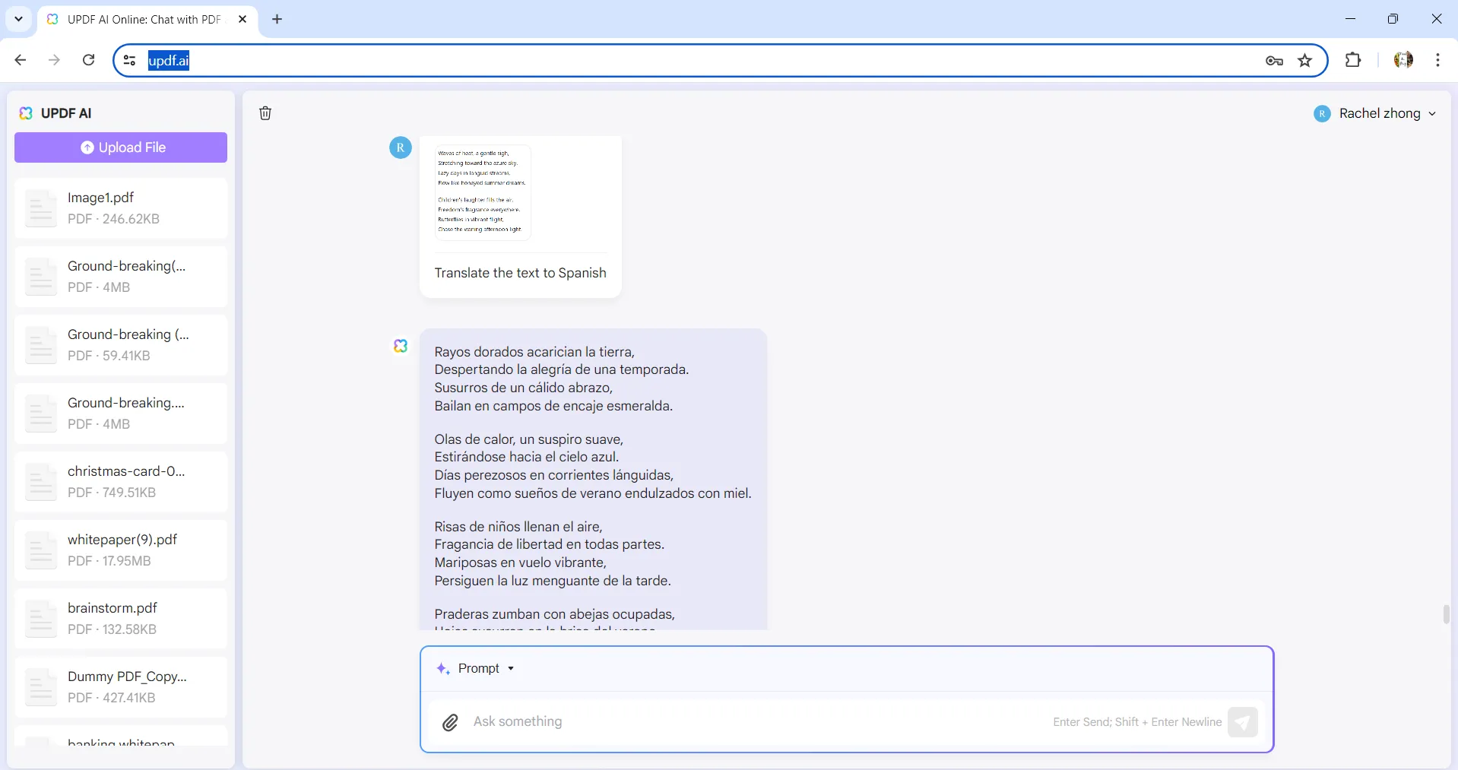Click the Chrome profile picture icon

coord(1403,60)
